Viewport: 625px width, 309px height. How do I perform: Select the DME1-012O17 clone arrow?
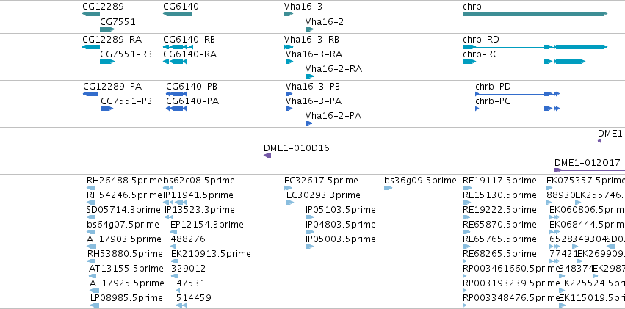pos(558,170)
